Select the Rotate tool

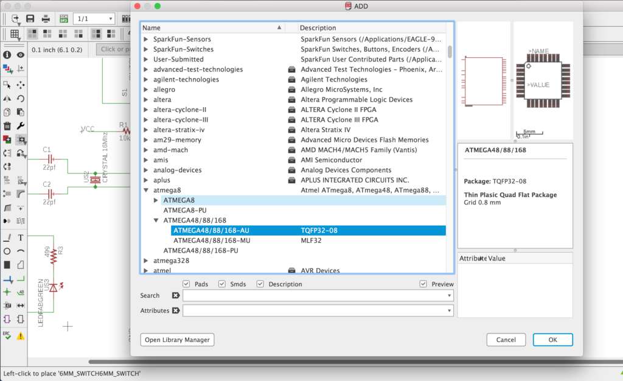(x=21, y=99)
